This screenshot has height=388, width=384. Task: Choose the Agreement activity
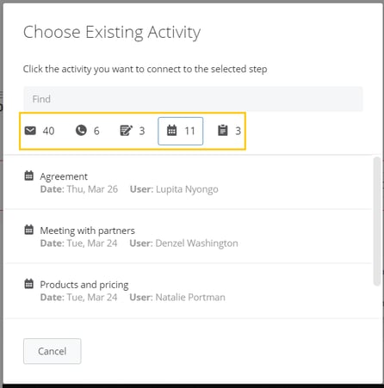(x=189, y=182)
